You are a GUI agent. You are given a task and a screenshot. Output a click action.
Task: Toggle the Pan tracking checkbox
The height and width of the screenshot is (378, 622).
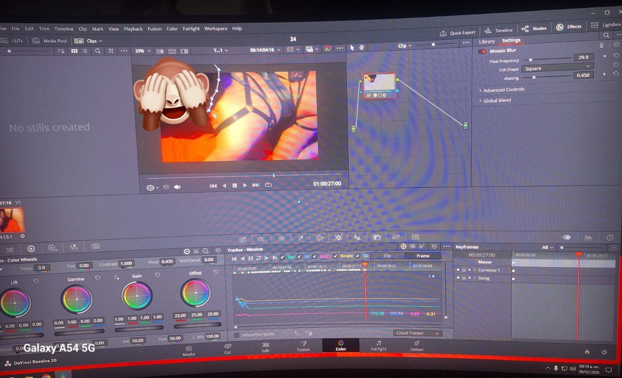point(282,257)
